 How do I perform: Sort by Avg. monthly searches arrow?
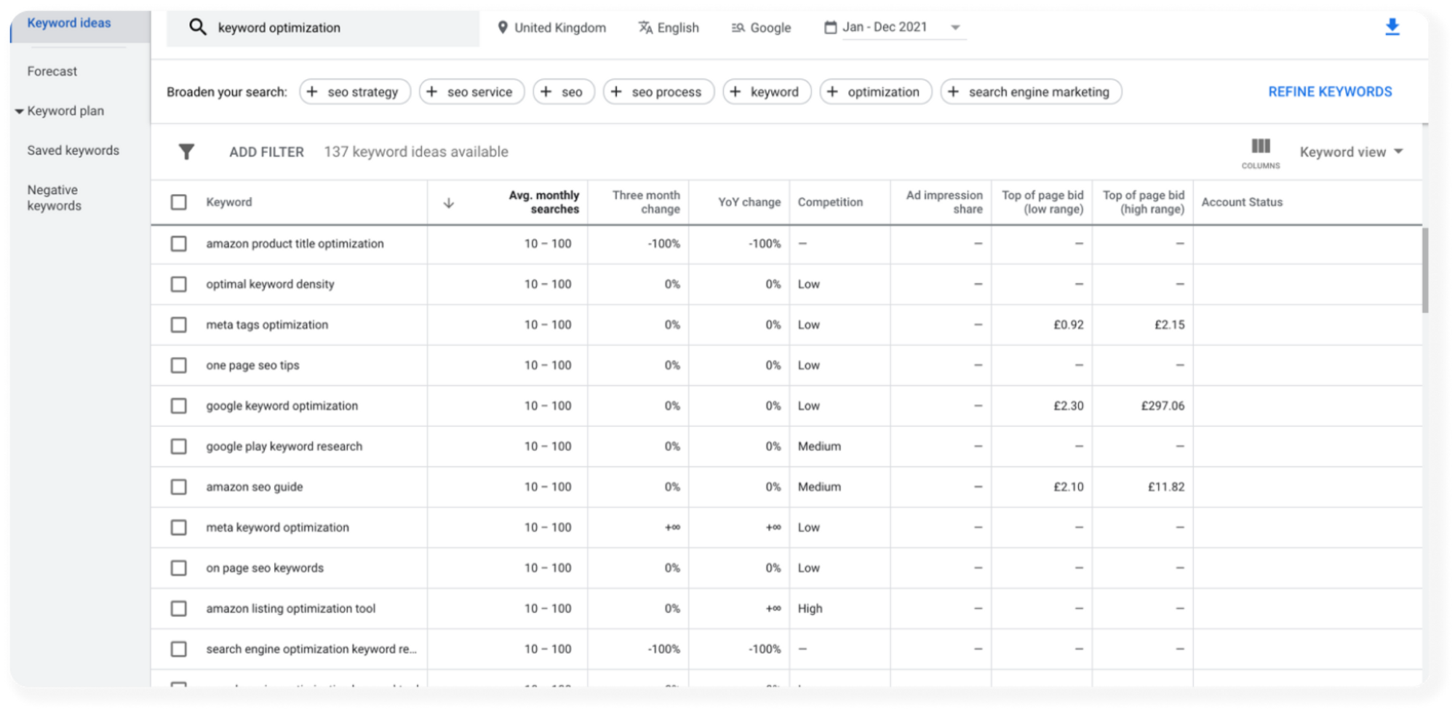449,203
